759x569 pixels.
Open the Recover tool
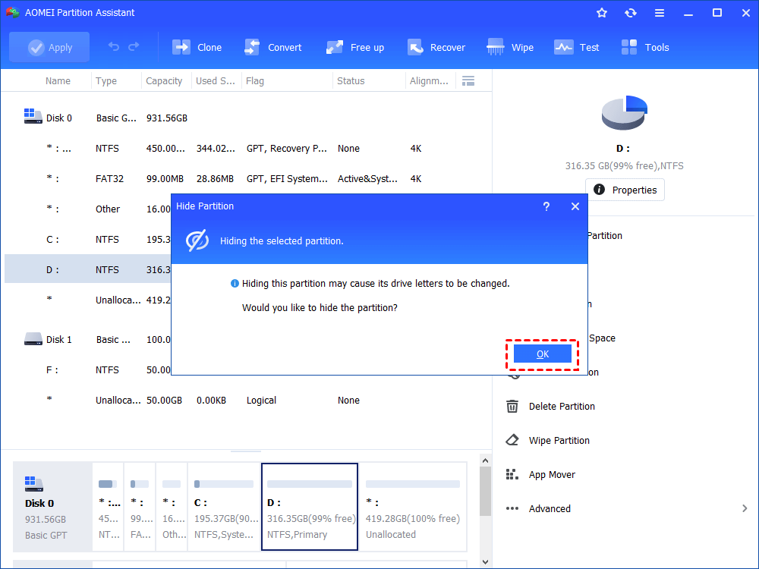pos(436,46)
